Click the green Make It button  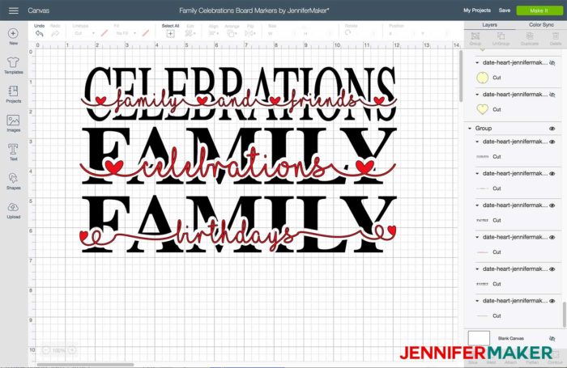[x=539, y=11]
